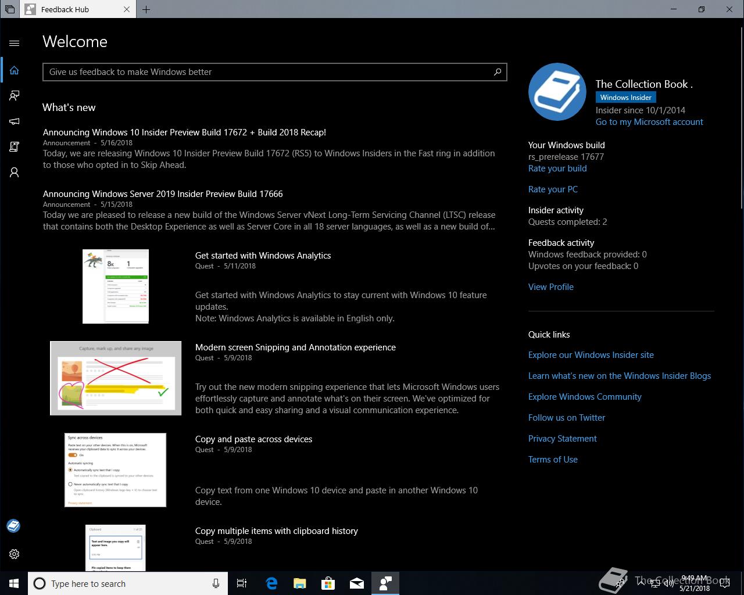Open Windows Start menu
This screenshot has height=595, width=744.
click(14, 583)
